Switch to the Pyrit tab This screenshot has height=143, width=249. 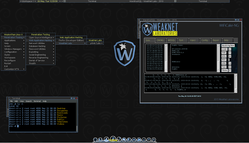[183, 40]
